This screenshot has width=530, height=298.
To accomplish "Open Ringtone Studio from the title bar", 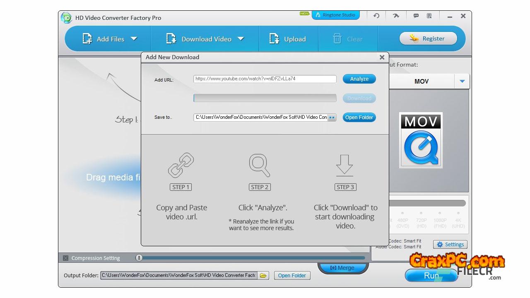I will pos(335,15).
